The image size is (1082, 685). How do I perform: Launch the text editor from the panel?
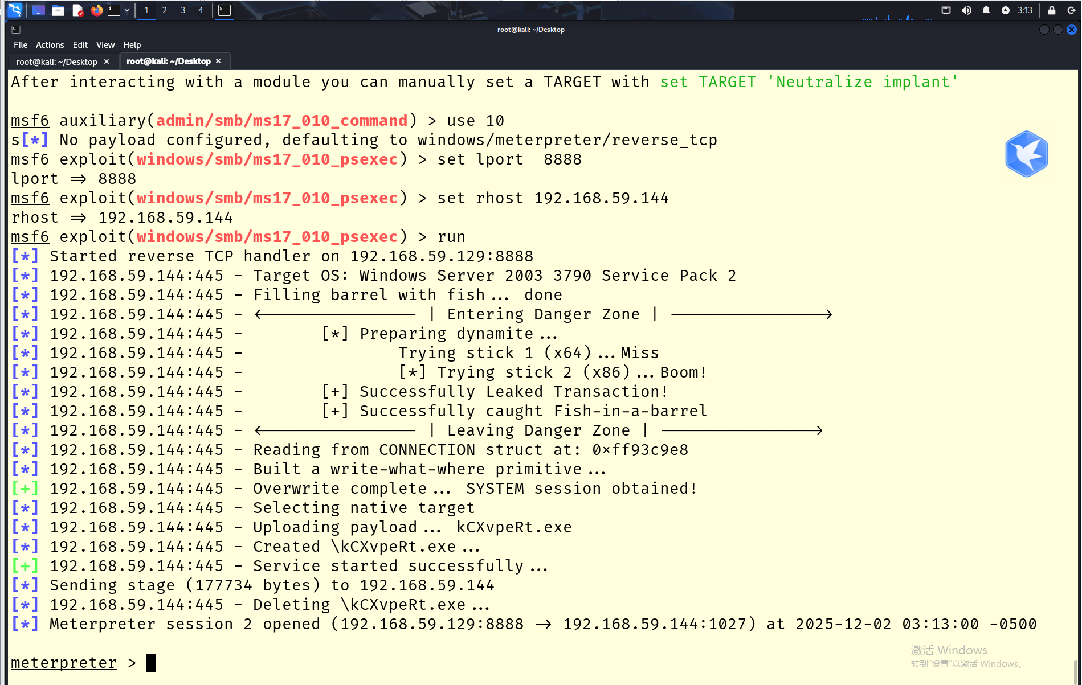click(x=77, y=10)
